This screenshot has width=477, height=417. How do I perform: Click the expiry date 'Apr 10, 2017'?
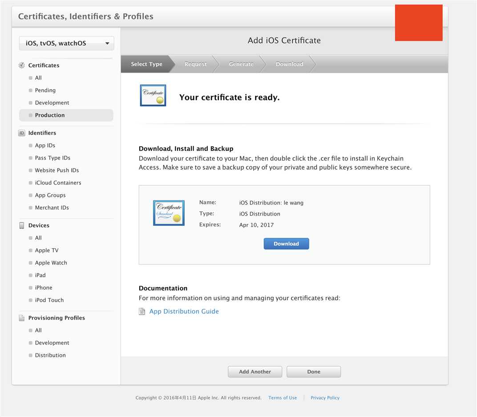256,225
